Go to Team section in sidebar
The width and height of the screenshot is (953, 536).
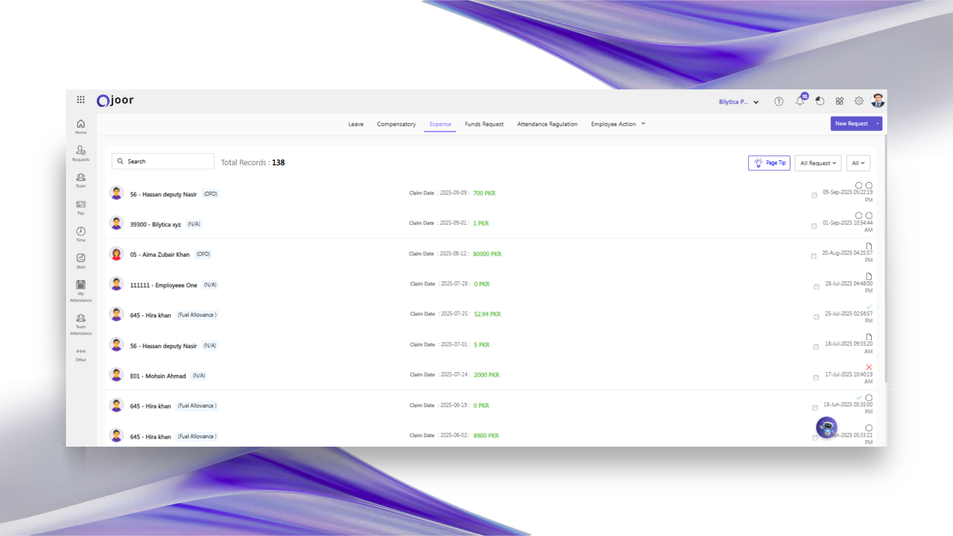[81, 180]
